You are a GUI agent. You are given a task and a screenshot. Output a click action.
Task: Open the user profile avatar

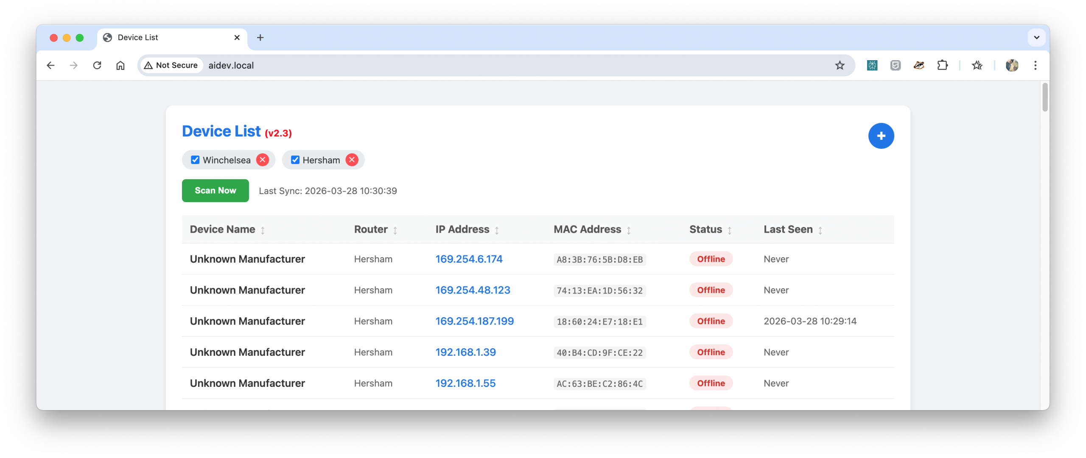coord(1012,65)
